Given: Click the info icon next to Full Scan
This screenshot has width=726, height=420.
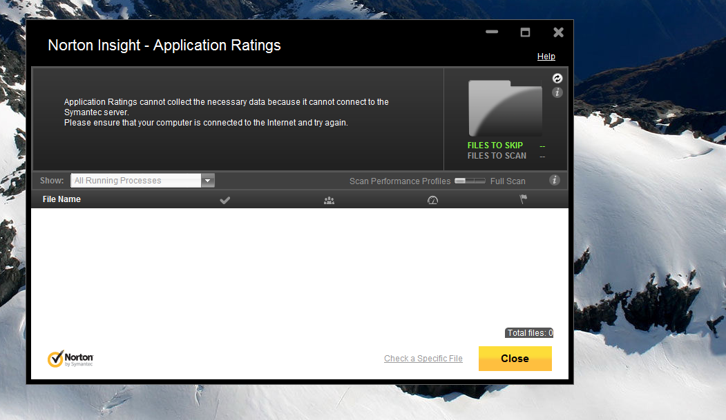Looking at the screenshot, I should click(x=554, y=180).
